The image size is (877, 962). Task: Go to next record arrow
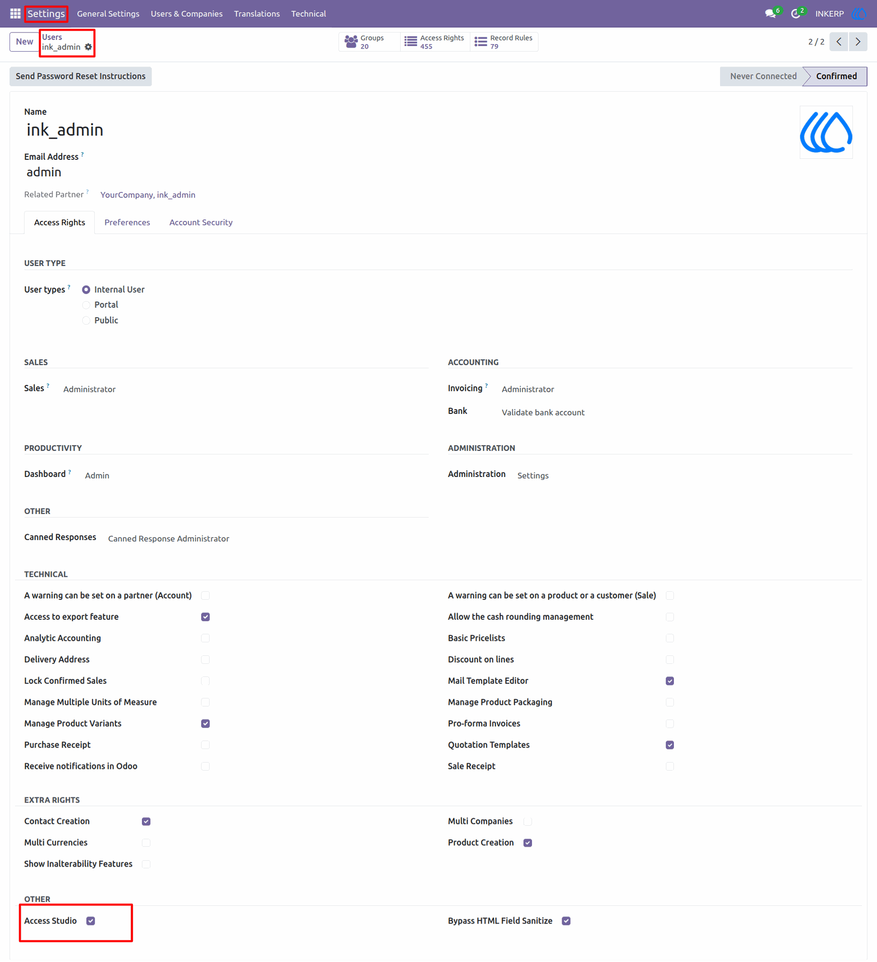click(858, 42)
